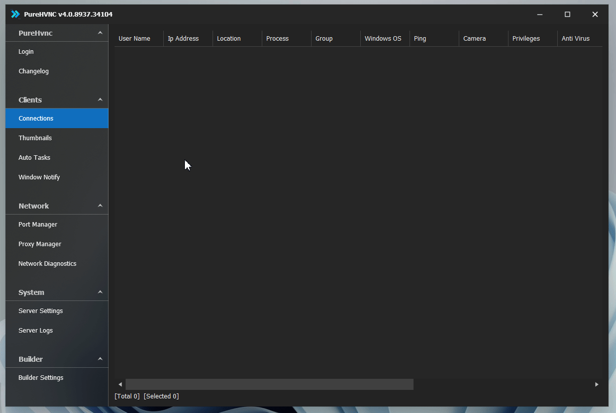Click the horizontal scrollbar left arrow
This screenshot has height=413, width=616.
(120, 384)
